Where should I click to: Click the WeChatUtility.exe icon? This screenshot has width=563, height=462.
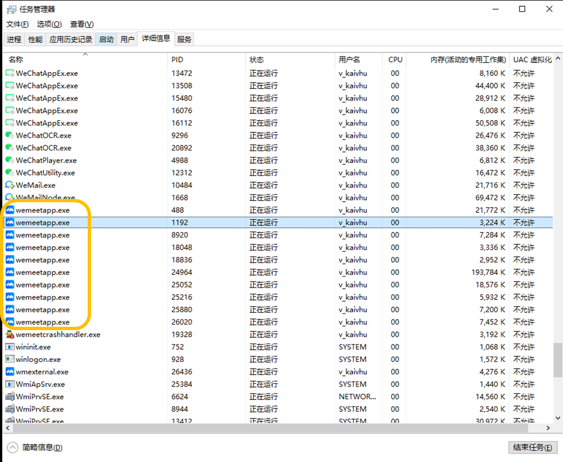tap(9, 173)
